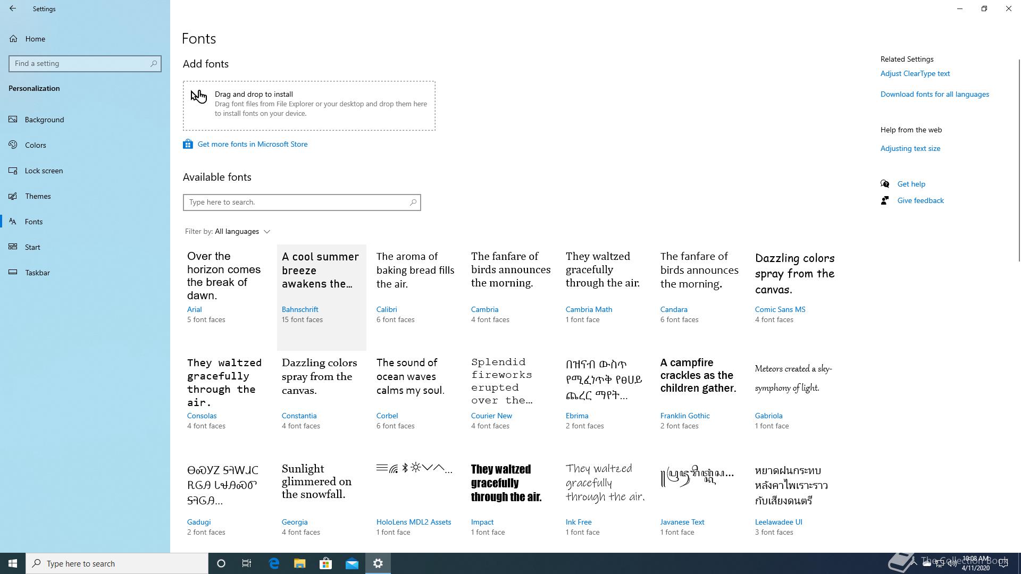Open Task View on the taskbar
This screenshot has height=574, width=1021.
coord(247,563)
